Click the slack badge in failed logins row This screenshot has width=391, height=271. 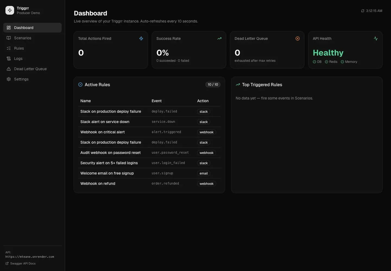[x=204, y=163]
